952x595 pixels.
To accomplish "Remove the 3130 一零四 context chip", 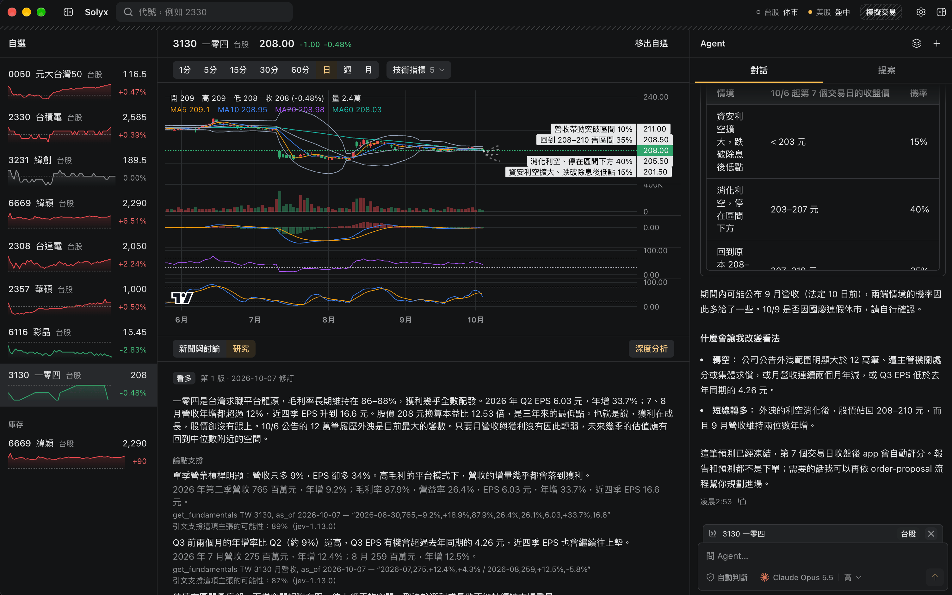I will 931,534.
